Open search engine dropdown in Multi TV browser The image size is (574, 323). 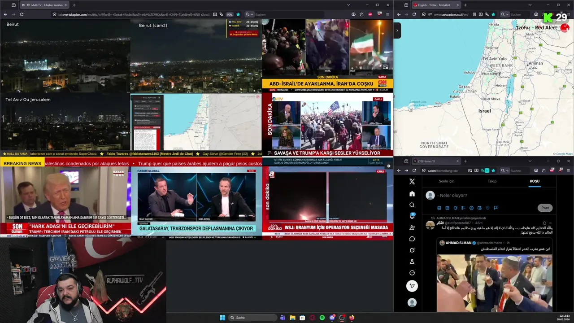(x=249, y=14)
